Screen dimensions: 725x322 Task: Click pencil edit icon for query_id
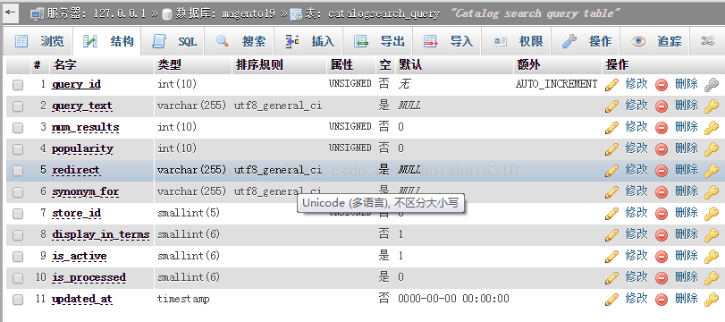pyautogui.click(x=611, y=85)
